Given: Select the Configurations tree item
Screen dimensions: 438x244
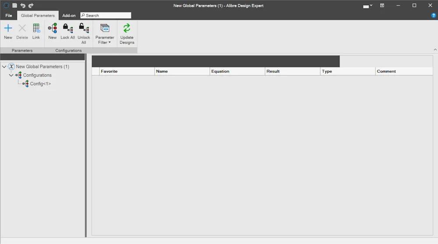Looking at the screenshot, I should [x=37, y=75].
